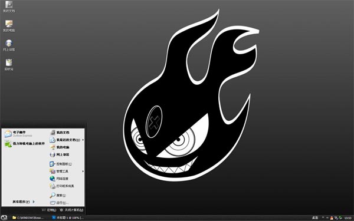Switch to the C:\WINDOWS folder taskbar window
354x221 pixels.
tap(28, 217)
